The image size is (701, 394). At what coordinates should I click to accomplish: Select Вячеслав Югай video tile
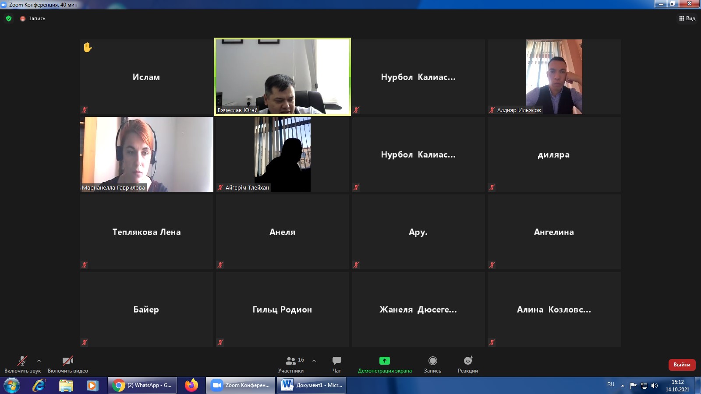click(x=283, y=77)
